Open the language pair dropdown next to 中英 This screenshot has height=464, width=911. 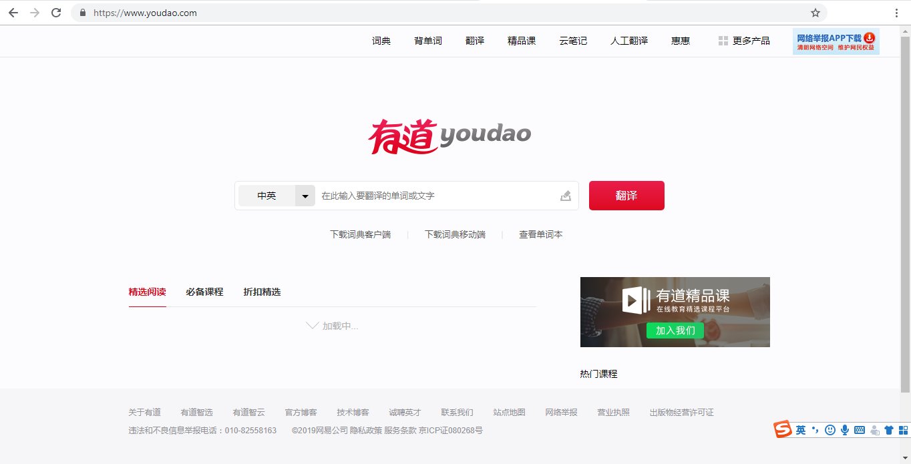305,195
